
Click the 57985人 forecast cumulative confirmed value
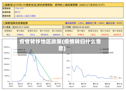click(x=81, y=35)
